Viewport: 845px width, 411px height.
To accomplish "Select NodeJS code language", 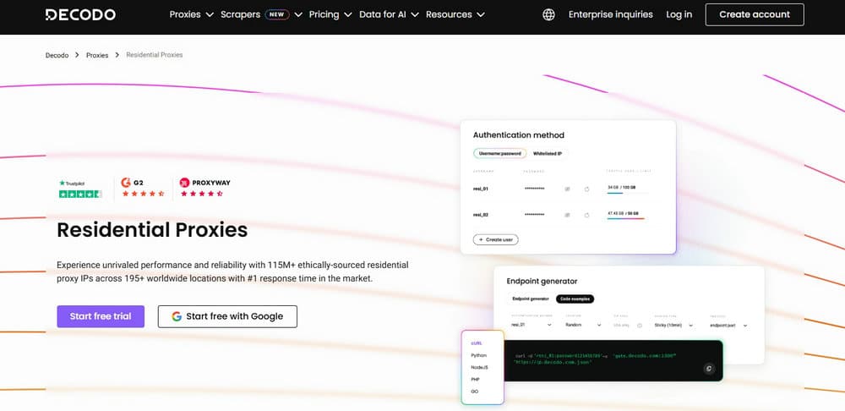I will point(479,367).
